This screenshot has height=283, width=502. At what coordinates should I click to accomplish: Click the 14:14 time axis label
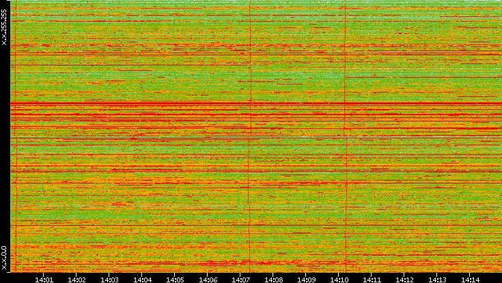pos(470,280)
